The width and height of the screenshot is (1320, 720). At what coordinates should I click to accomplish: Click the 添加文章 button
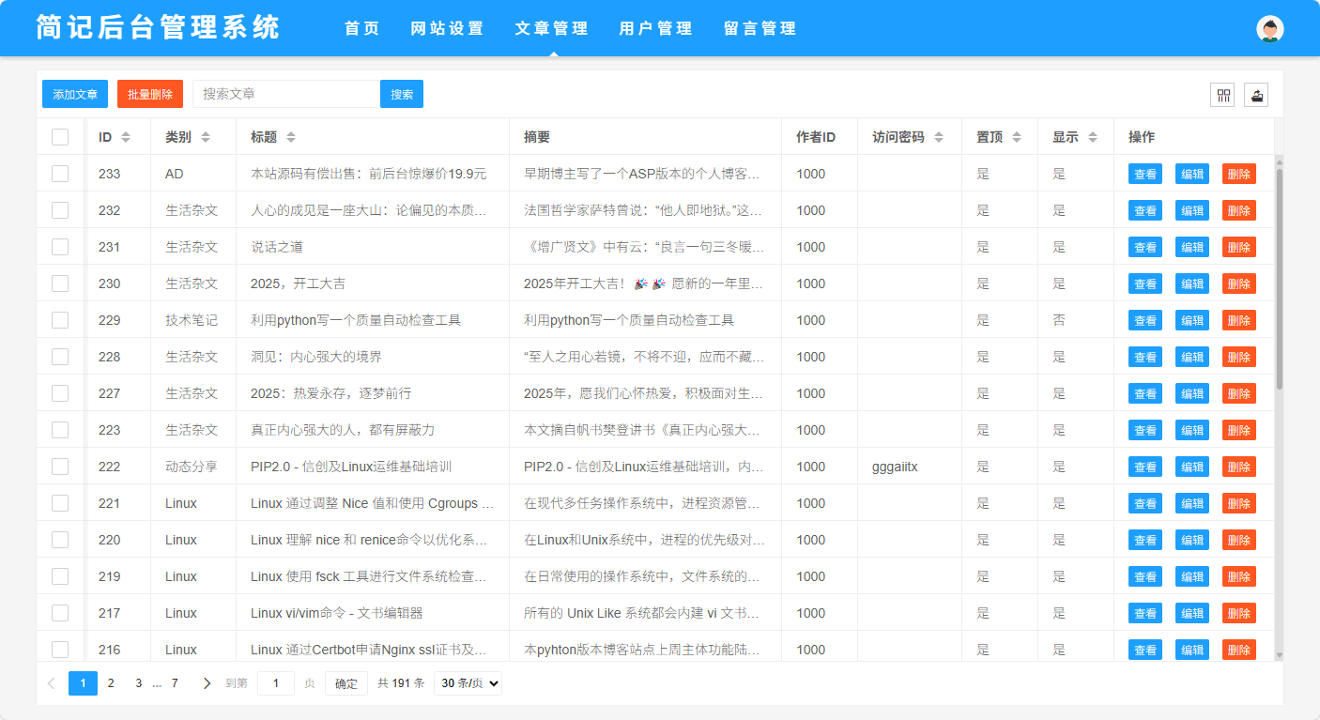(x=75, y=95)
